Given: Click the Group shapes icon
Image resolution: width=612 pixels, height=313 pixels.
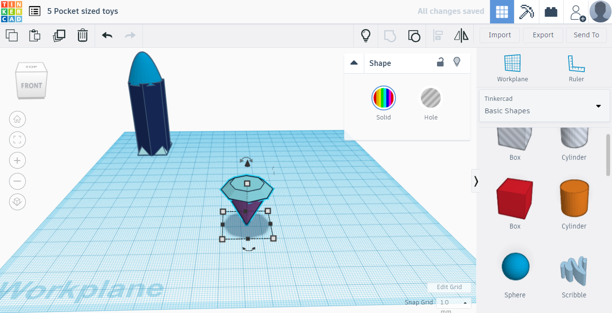Looking at the screenshot, I should click(390, 36).
